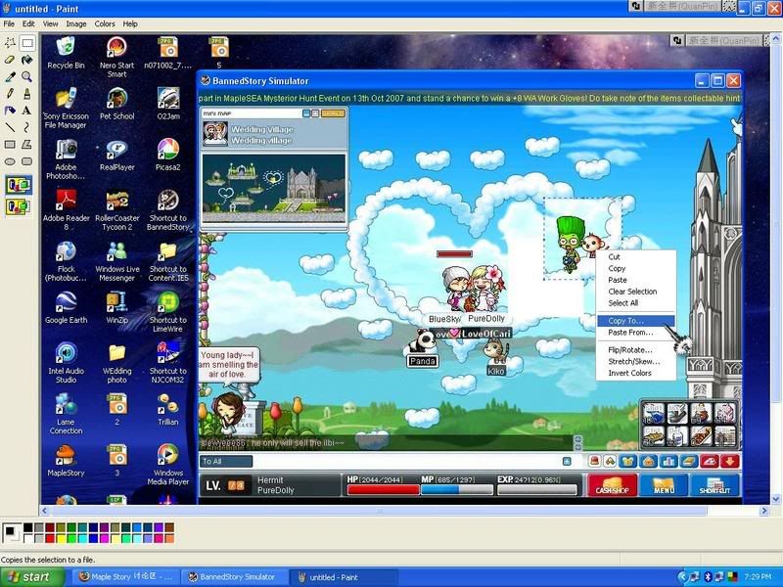
Task: Choose the Ellipse shape tool
Action: (10, 161)
